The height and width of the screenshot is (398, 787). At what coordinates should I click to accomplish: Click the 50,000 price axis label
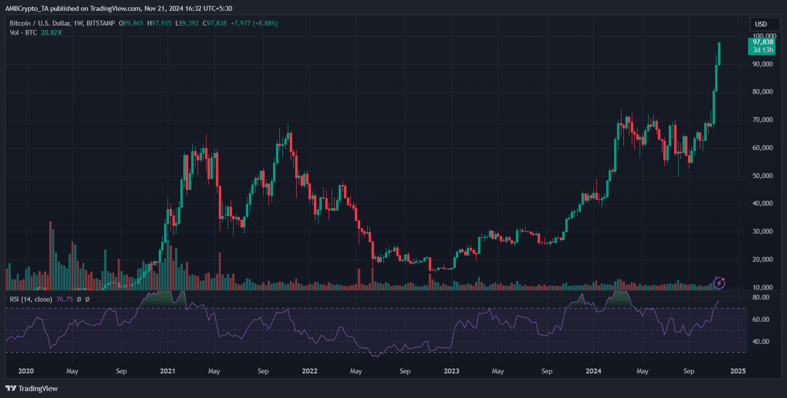click(762, 176)
